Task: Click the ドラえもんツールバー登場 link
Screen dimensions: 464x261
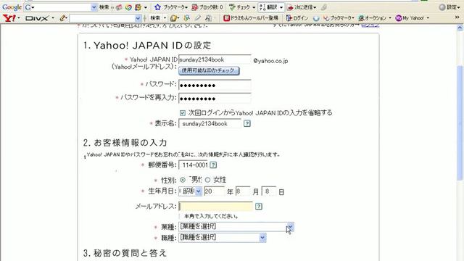Action: pos(251,18)
